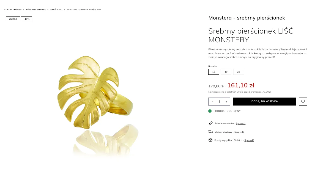This screenshot has height=169, width=323.
Task: Click the size table ruler icon
Action: 210,123
